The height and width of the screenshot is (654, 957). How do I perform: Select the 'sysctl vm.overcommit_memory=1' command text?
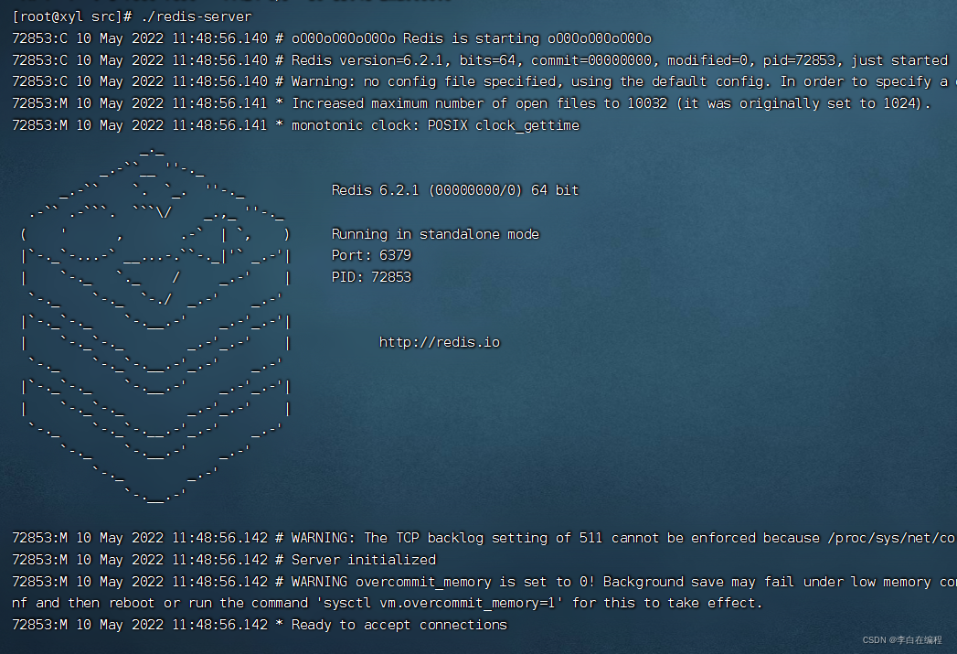(x=440, y=604)
